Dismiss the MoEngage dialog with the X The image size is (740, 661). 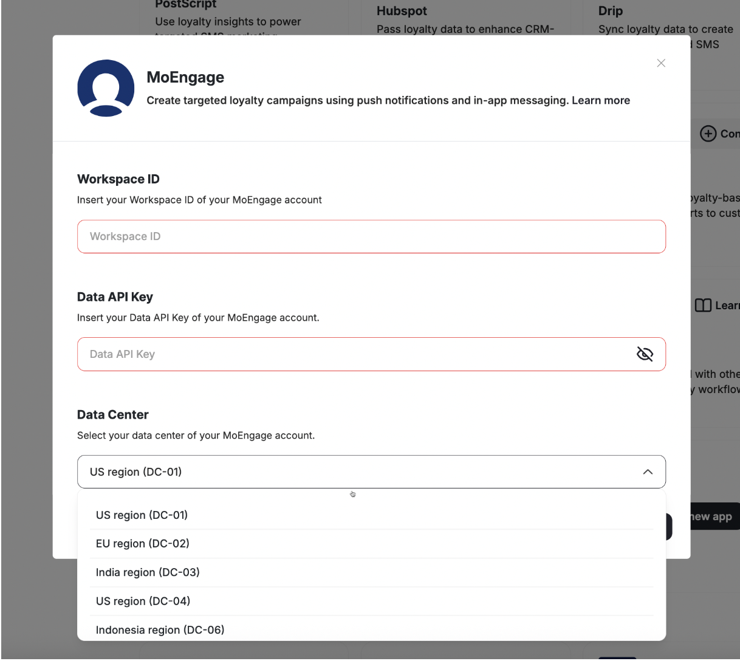[661, 63]
